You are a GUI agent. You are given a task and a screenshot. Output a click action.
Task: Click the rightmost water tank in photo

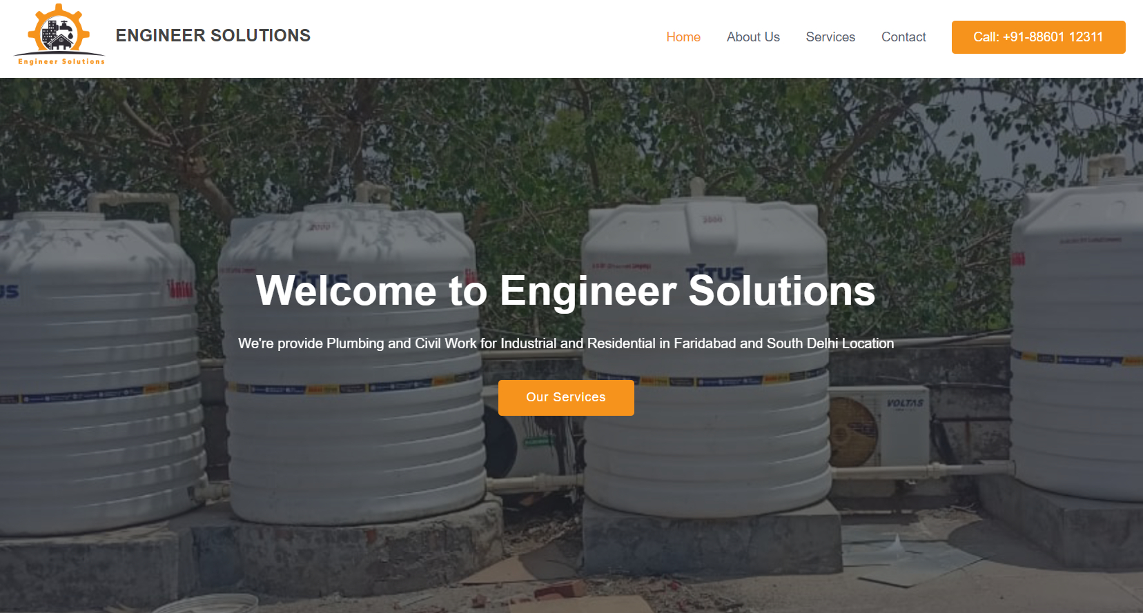pyautogui.click(x=1077, y=331)
